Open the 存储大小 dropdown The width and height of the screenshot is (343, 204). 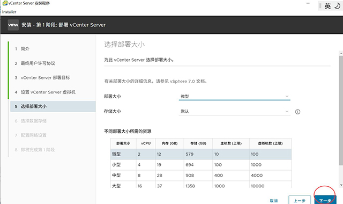pos(235,112)
